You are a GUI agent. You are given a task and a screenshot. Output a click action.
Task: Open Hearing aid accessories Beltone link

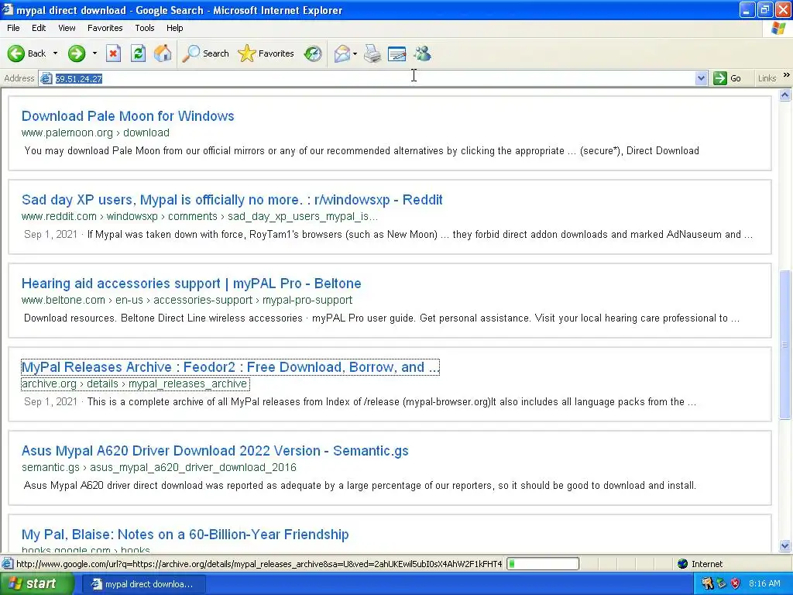191,284
